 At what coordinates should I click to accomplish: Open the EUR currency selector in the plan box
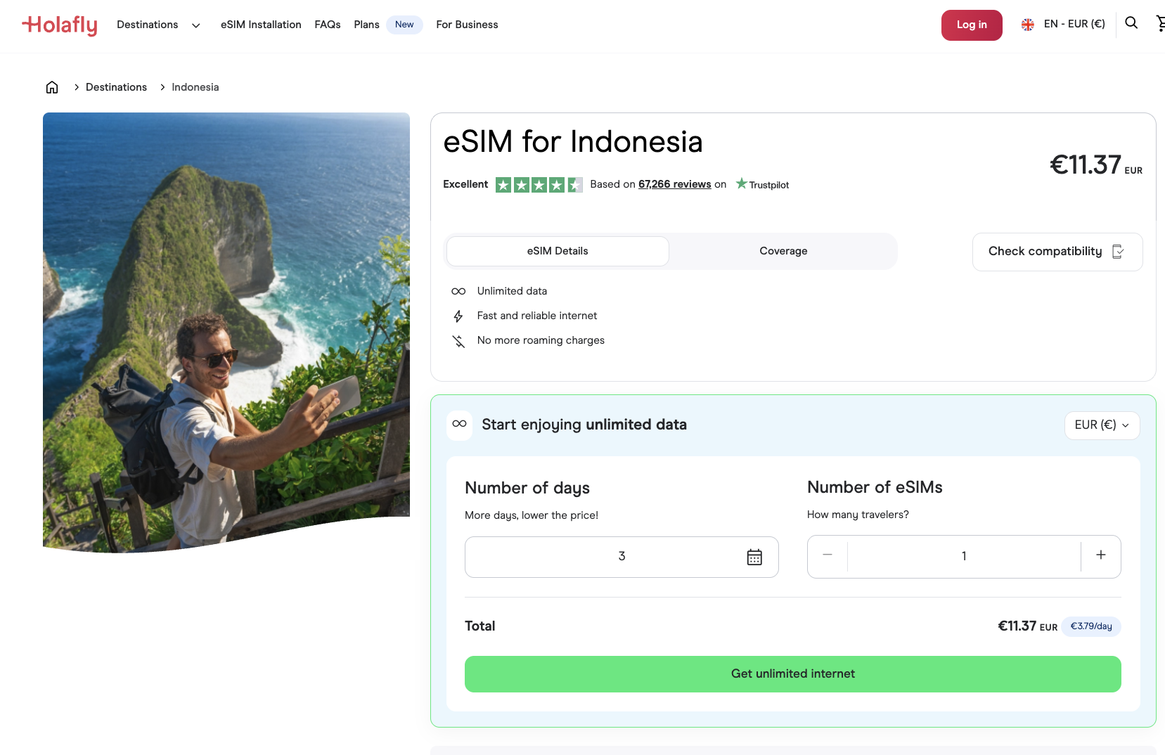(x=1101, y=425)
